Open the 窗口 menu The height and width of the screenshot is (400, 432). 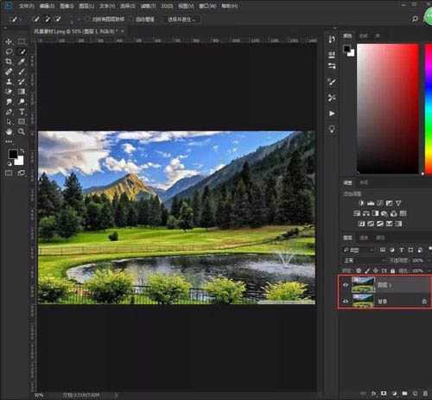pyautogui.click(x=207, y=6)
